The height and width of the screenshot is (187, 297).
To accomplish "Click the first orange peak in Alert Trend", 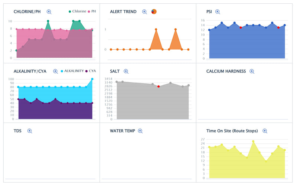I will pyautogui.click(x=156, y=29).
